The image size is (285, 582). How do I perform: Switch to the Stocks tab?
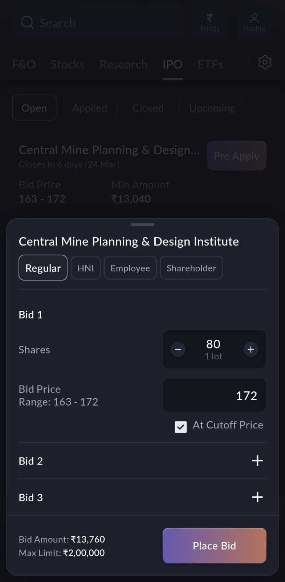coord(68,64)
